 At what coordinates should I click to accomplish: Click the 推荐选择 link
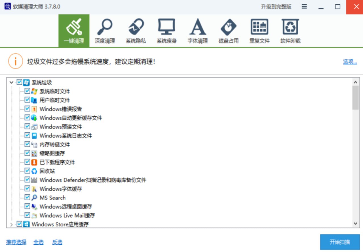[x=16, y=242]
